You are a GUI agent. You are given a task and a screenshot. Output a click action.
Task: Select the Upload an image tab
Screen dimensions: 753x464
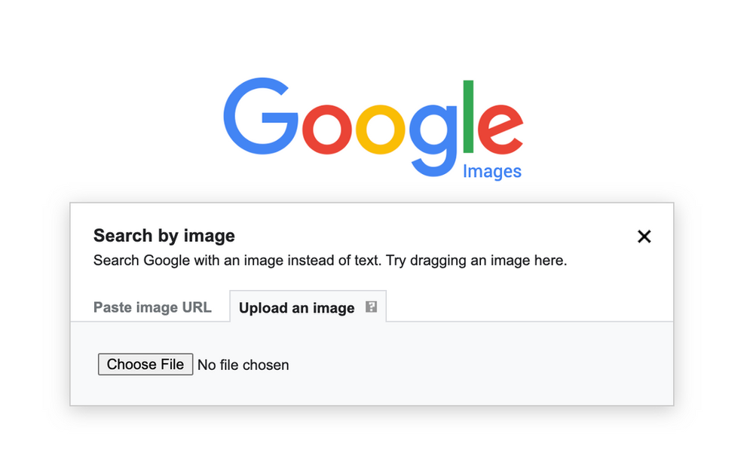(296, 308)
